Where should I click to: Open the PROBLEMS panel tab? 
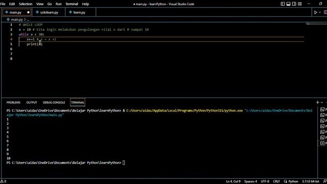click(13, 102)
